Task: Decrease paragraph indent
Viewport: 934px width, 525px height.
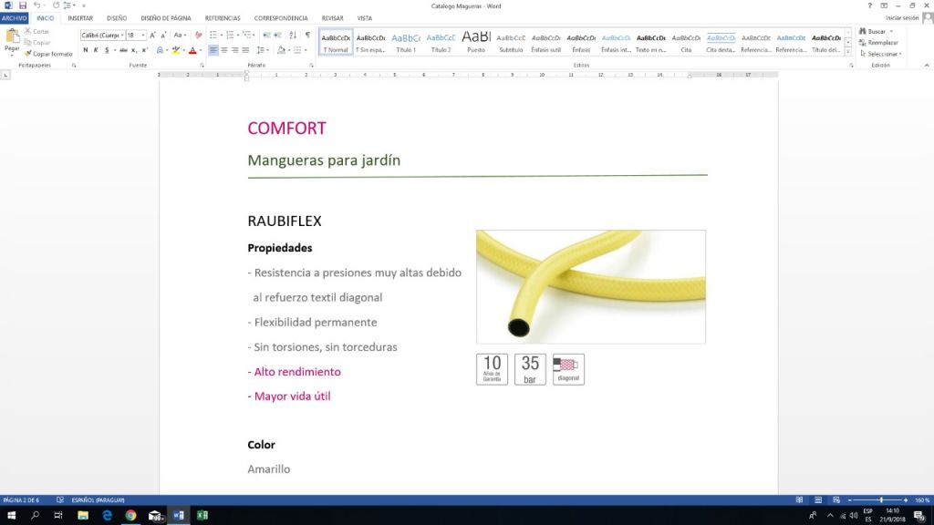Action: point(267,36)
